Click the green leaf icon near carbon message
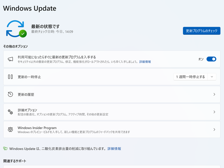Image resolution: width=224 pixels, height=168 pixels. (5, 148)
